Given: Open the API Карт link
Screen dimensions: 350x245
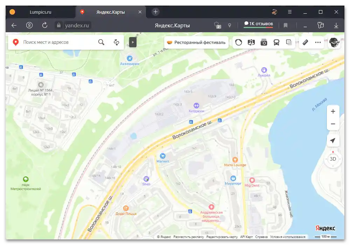Looking at the screenshot, I should pos(246,237).
